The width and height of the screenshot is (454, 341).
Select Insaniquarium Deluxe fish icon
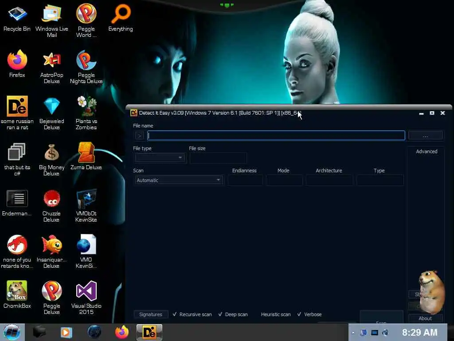[x=51, y=252]
